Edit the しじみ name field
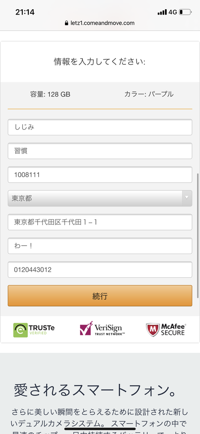Screen dimensions: 200x434 coord(100,127)
